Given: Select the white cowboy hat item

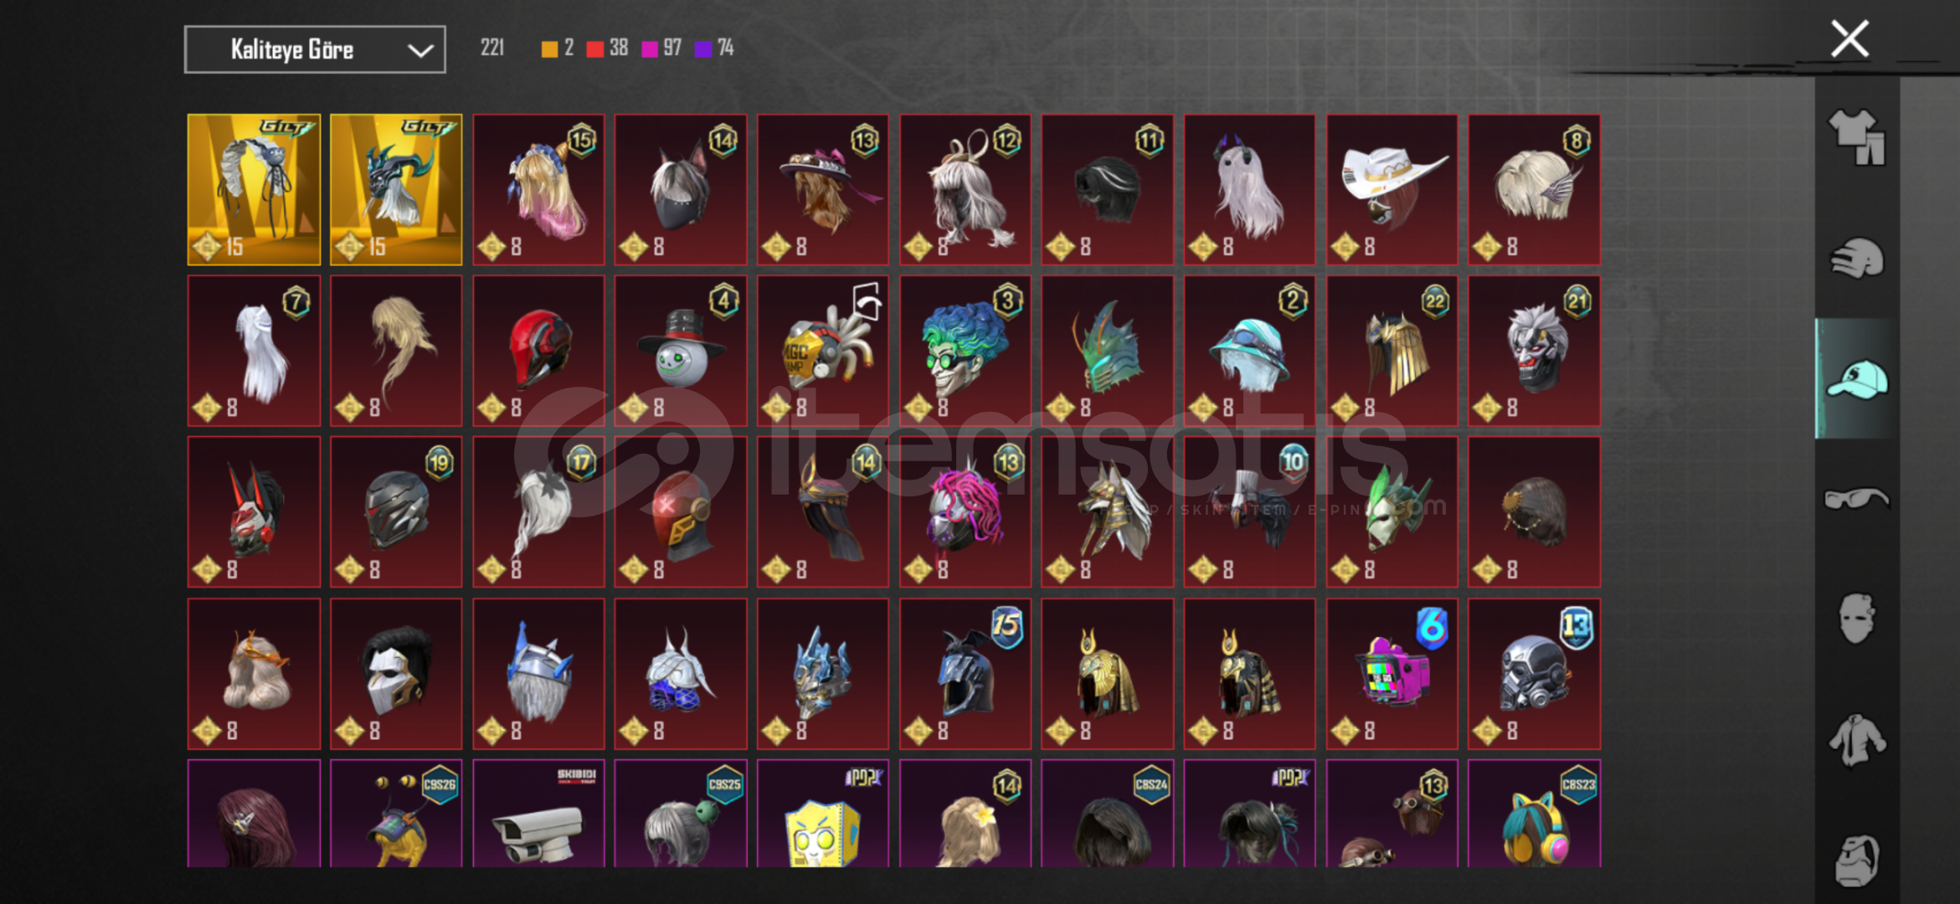Looking at the screenshot, I should 1392,190.
